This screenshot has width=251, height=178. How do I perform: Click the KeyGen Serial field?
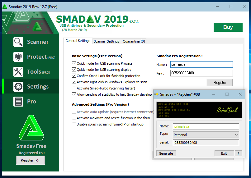click(x=206, y=143)
